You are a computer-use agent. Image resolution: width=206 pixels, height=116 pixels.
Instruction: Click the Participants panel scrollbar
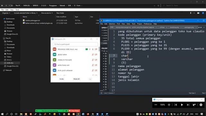point(99,49)
